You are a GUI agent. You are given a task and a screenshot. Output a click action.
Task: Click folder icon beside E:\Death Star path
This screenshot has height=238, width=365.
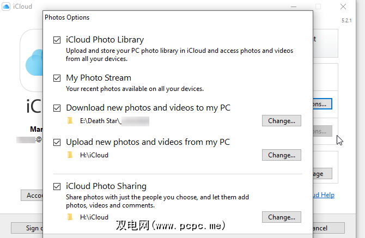tap(70, 120)
